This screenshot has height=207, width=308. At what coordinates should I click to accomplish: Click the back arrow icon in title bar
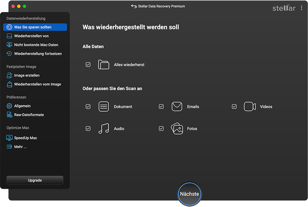[x=134, y=6]
